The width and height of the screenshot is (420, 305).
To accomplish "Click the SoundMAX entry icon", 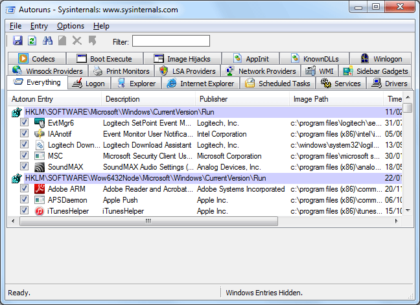I will pos(40,167).
